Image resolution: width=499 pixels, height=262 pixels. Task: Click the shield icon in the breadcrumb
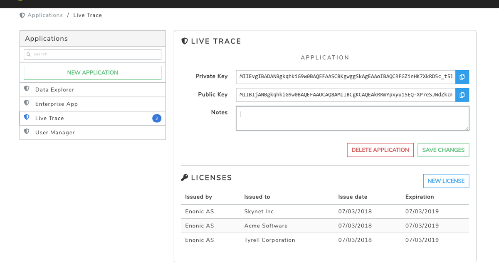point(22,15)
